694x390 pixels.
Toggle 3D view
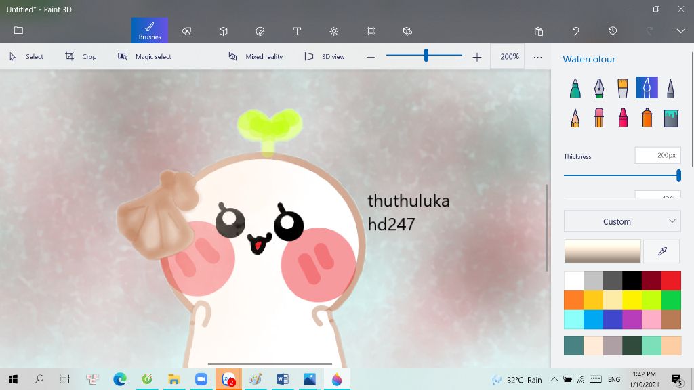click(x=325, y=57)
